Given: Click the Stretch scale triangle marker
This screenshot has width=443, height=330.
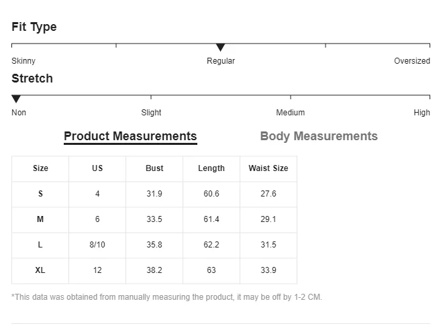Looking at the screenshot, I should (16, 99).
